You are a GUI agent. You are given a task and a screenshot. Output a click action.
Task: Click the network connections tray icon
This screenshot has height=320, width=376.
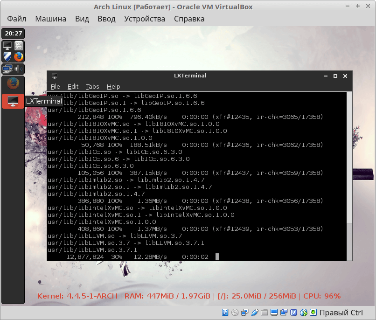click(7, 69)
